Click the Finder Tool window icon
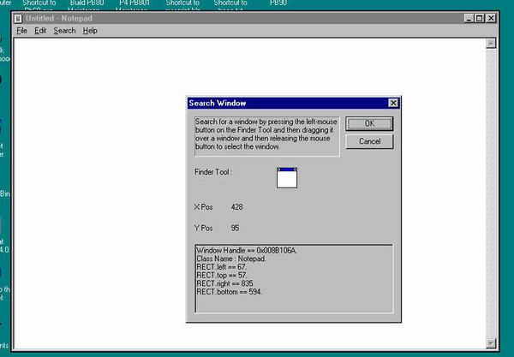Screen dimensions: 514x357 tap(287, 178)
